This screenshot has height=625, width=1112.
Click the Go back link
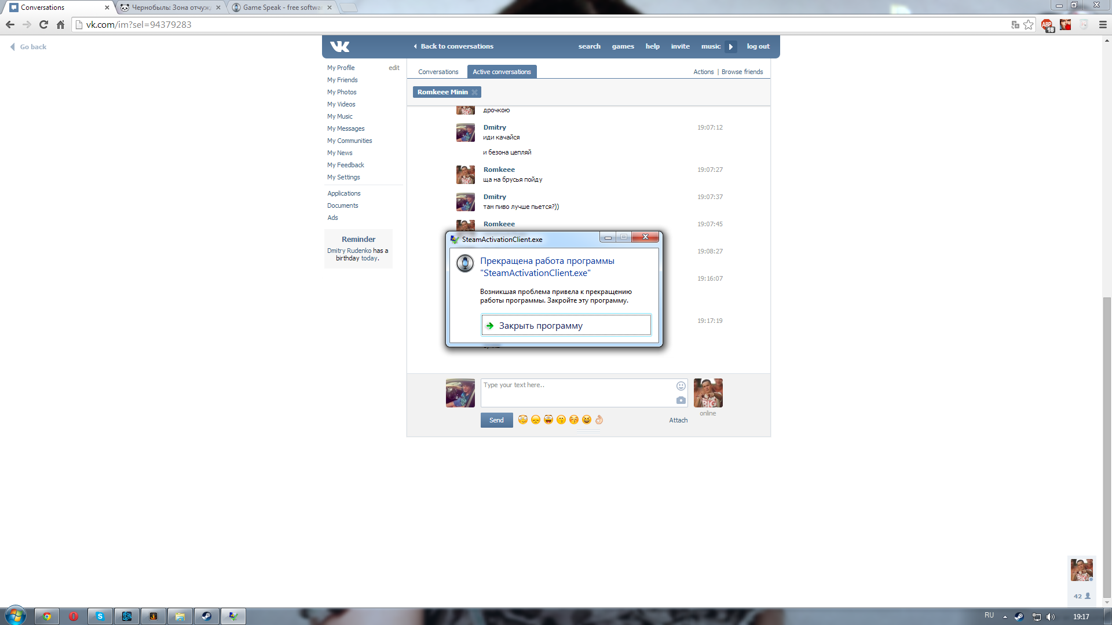(29, 47)
